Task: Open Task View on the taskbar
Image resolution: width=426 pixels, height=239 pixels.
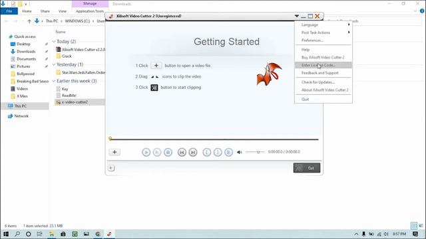Action: pos(40,234)
